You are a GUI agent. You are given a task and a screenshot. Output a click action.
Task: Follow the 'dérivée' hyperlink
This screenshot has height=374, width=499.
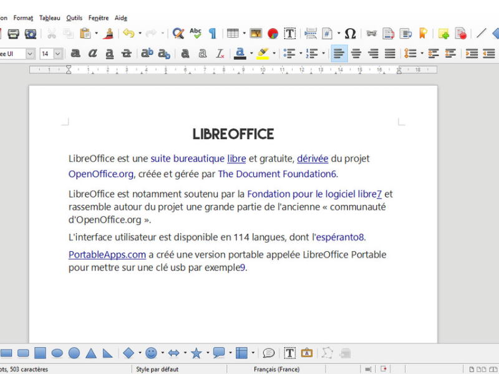tap(312, 158)
